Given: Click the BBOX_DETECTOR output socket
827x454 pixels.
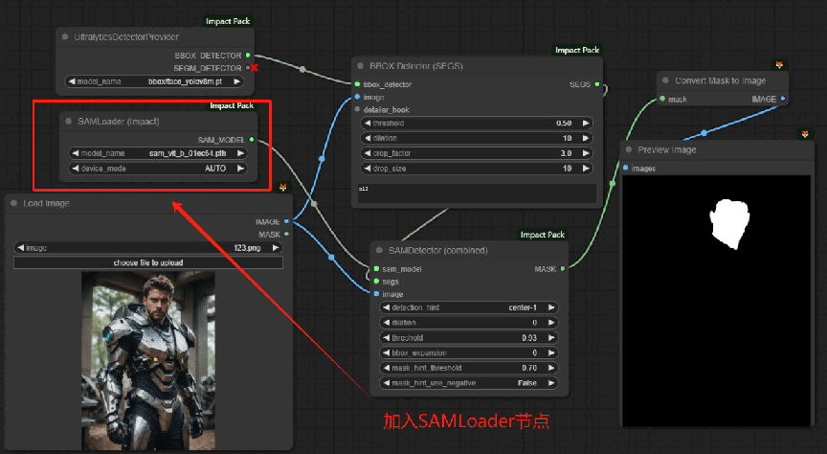Looking at the screenshot, I should coord(248,56).
